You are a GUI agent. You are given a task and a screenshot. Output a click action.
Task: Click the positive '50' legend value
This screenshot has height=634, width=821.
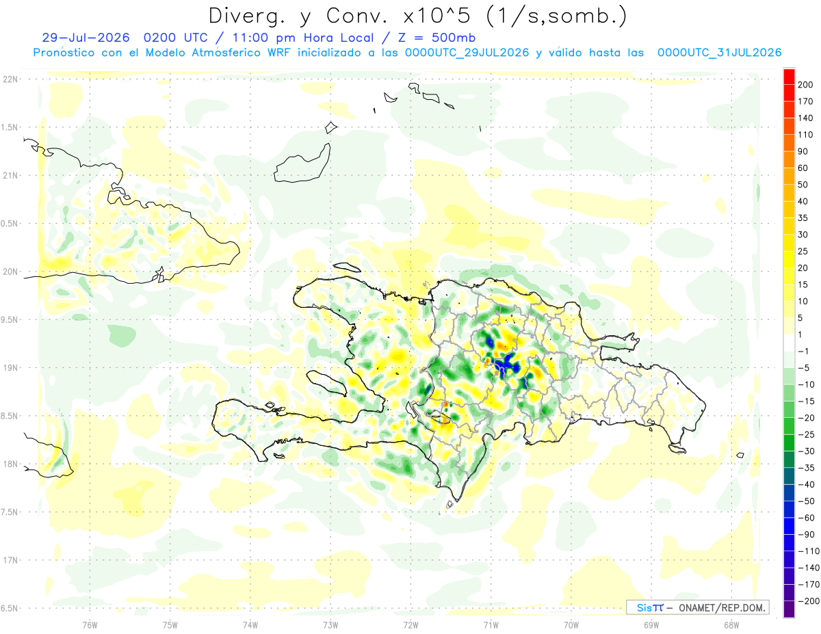[x=804, y=185]
